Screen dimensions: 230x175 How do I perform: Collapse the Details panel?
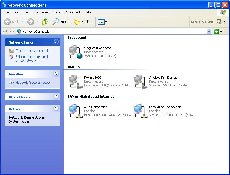56,108
